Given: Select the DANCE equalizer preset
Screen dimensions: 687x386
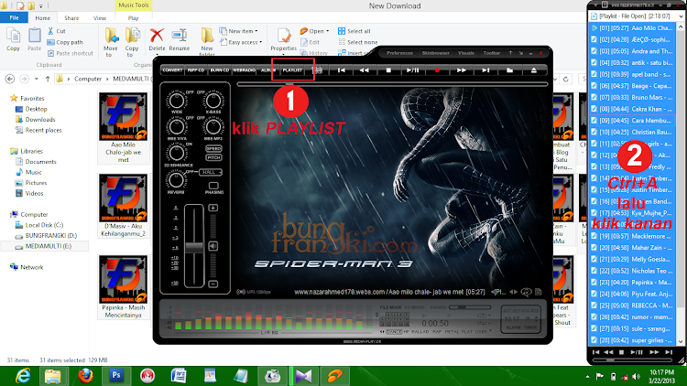Looking at the screenshot, I should (394, 332).
